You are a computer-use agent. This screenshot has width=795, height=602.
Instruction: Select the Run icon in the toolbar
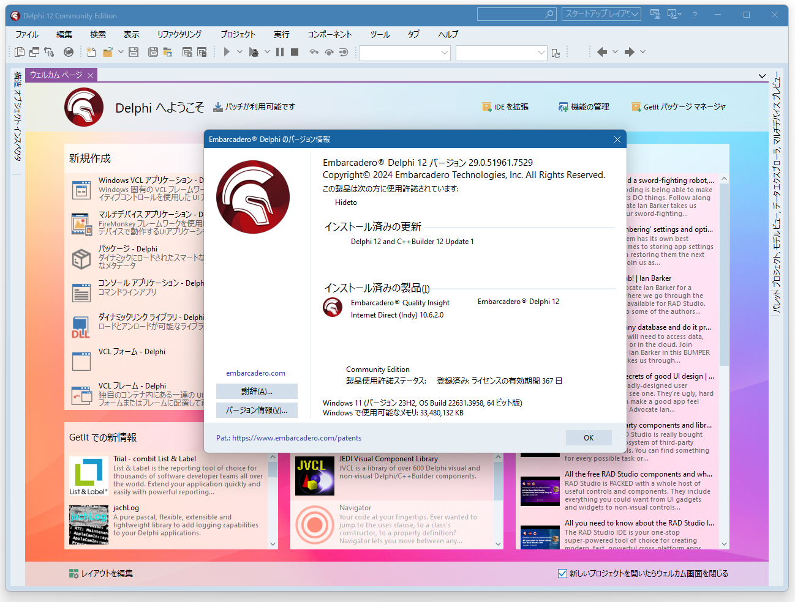coord(227,52)
